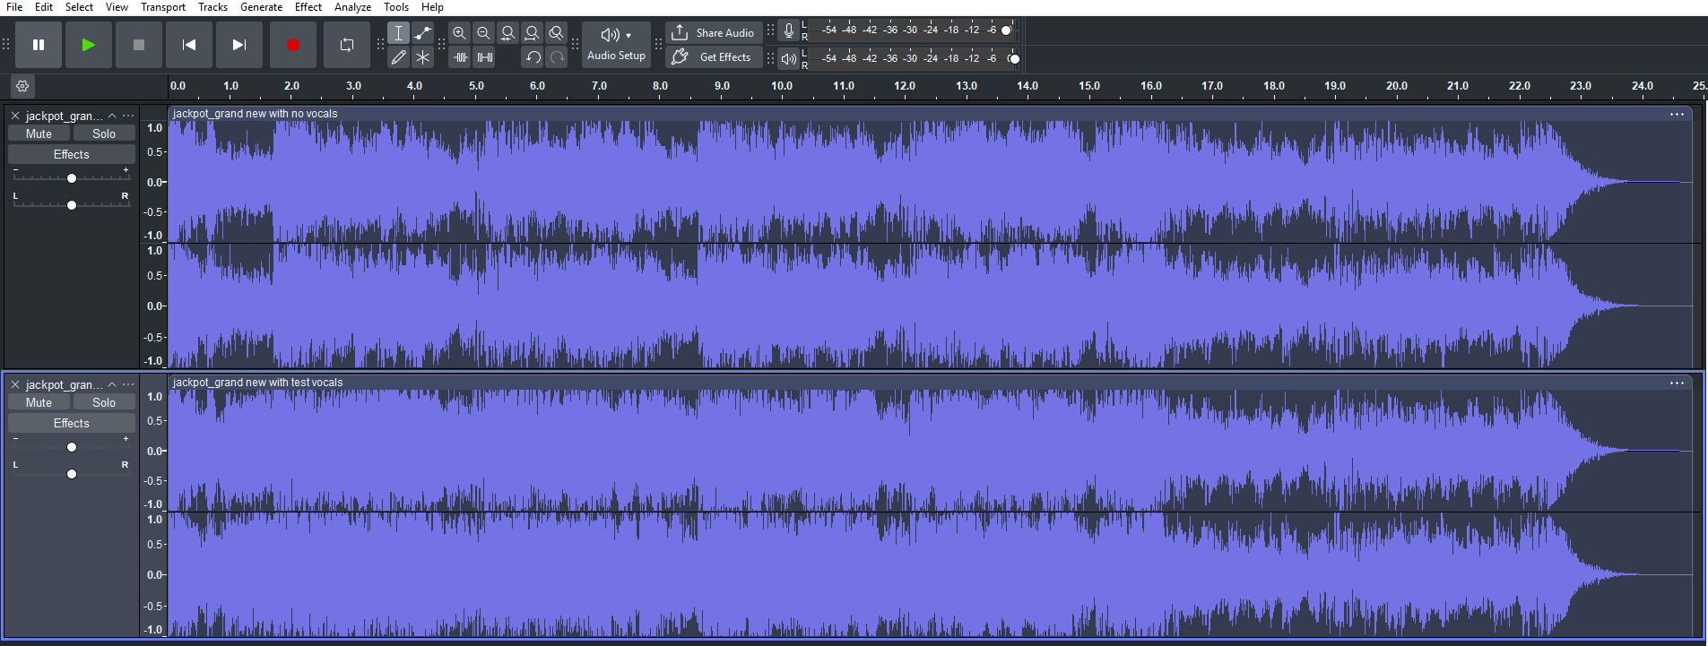Skip to the start of the project

coord(188,45)
